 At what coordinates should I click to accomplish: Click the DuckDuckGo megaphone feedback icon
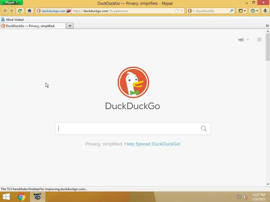(241, 40)
